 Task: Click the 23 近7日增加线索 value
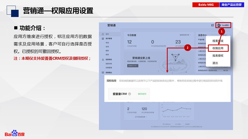[178, 42]
